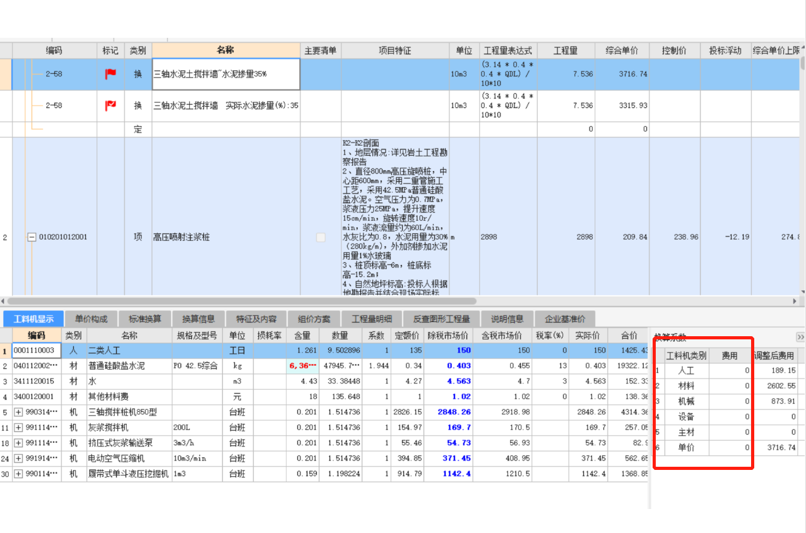Expand the 挤压式灰浆输送泵 machine row
Image resolution: width=806 pixels, height=533 pixels.
pyautogui.click(x=18, y=443)
